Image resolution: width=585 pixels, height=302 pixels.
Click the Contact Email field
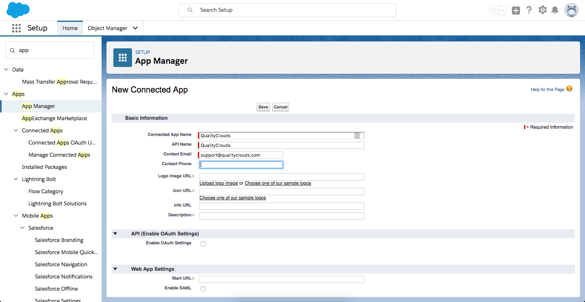click(x=241, y=155)
